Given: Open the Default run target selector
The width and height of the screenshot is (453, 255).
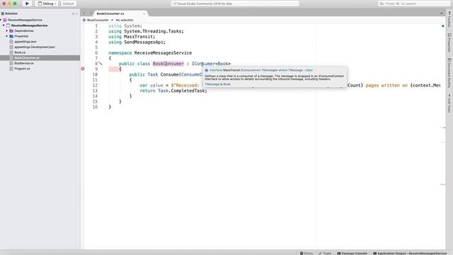Looking at the screenshot, I should 67,4.
